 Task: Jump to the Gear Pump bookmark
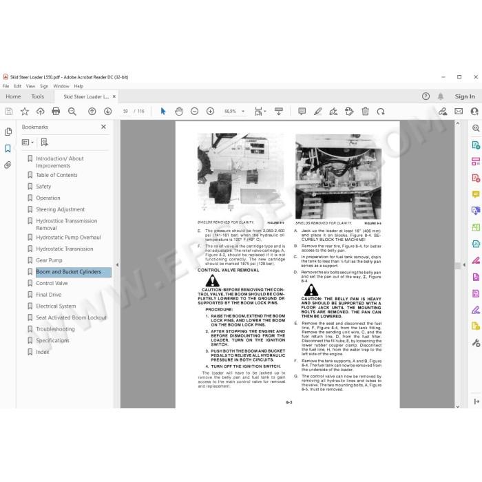click(x=49, y=260)
